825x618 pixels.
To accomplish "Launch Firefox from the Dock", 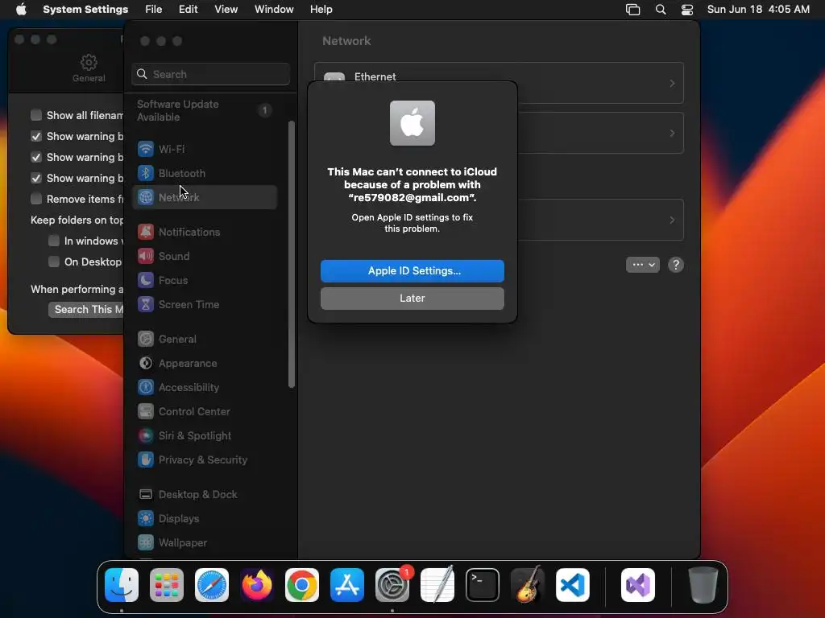I will (x=257, y=585).
